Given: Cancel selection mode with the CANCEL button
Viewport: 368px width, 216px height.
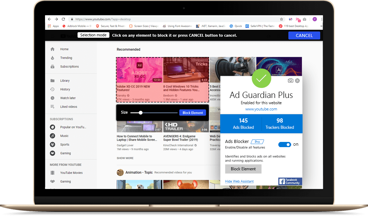Looking at the screenshot, I should coord(304,35).
